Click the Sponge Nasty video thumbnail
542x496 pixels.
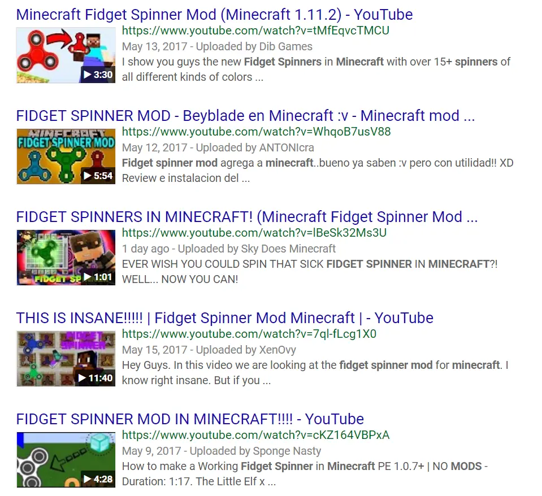pyautogui.click(x=66, y=460)
